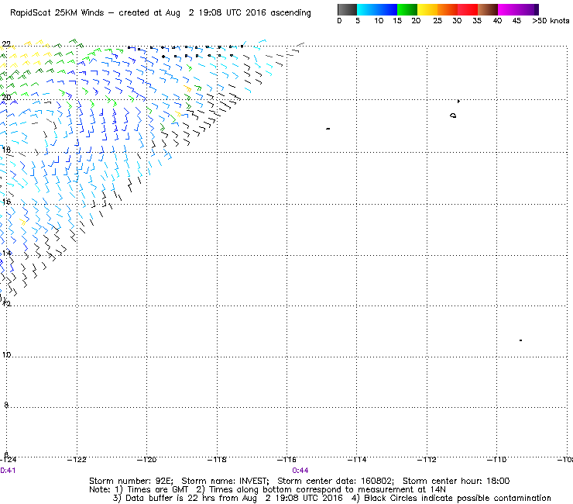Click the green 15-20 knots legend segment
Viewport: 573px width, 504px height.
407,9
